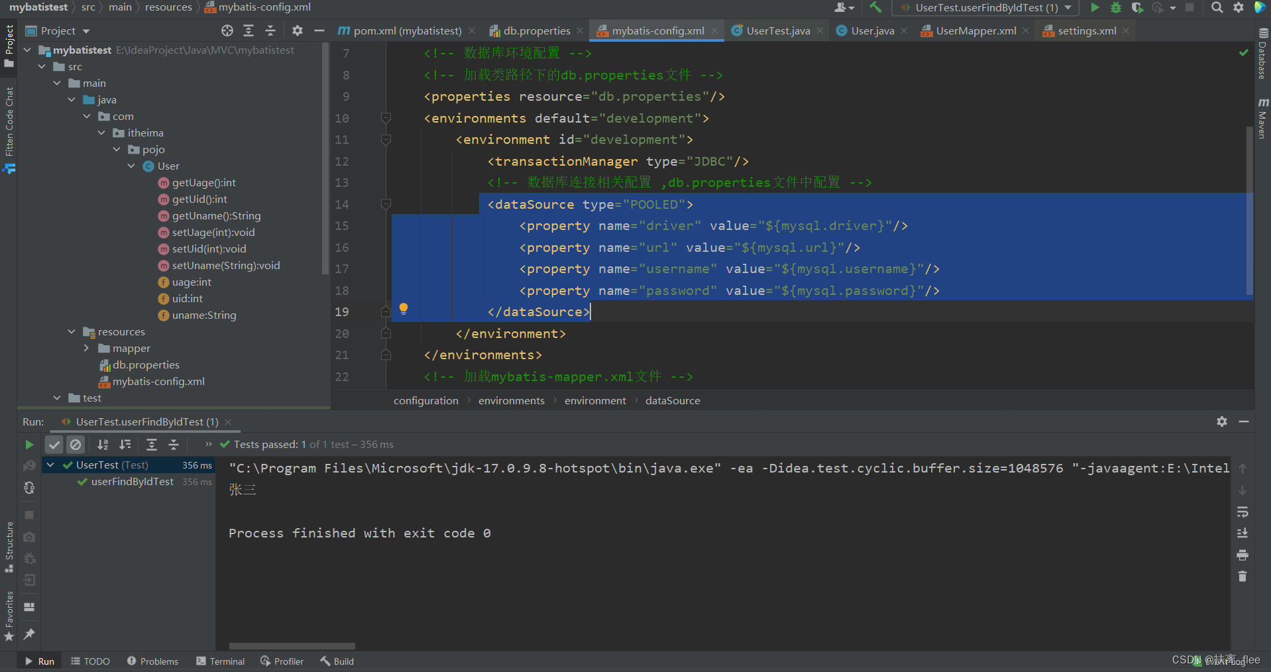
Task: Toggle Database side tool window
Action: [1263, 54]
